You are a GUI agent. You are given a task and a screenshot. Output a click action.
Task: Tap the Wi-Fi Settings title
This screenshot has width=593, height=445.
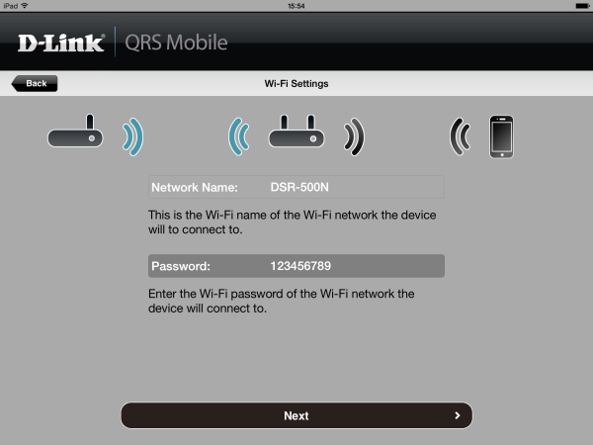pos(296,84)
